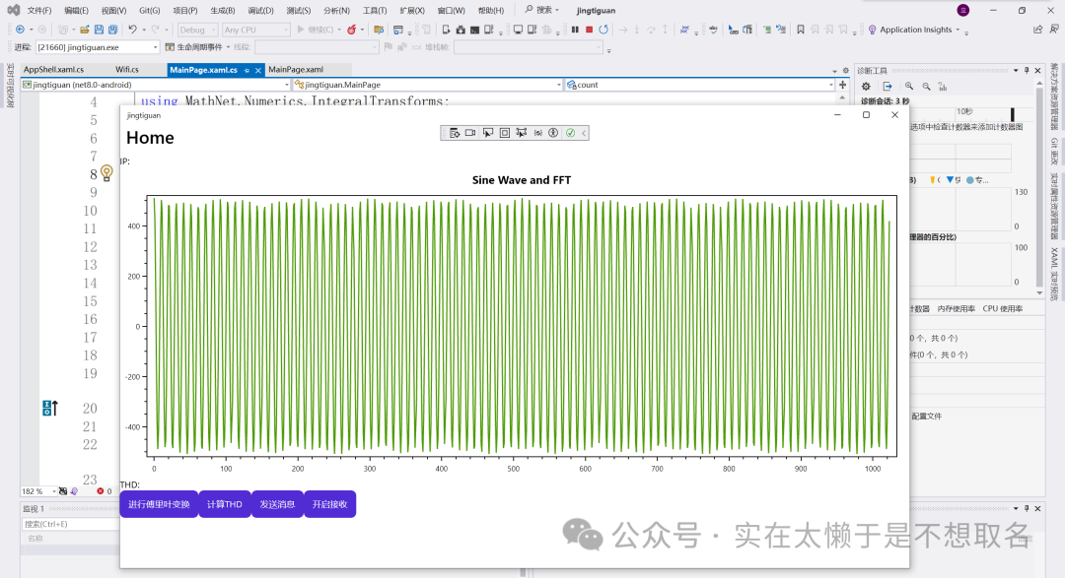Click the Live Share icon at top right
The width and height of the screenshot is (1065, 578).
[1037, 30]
